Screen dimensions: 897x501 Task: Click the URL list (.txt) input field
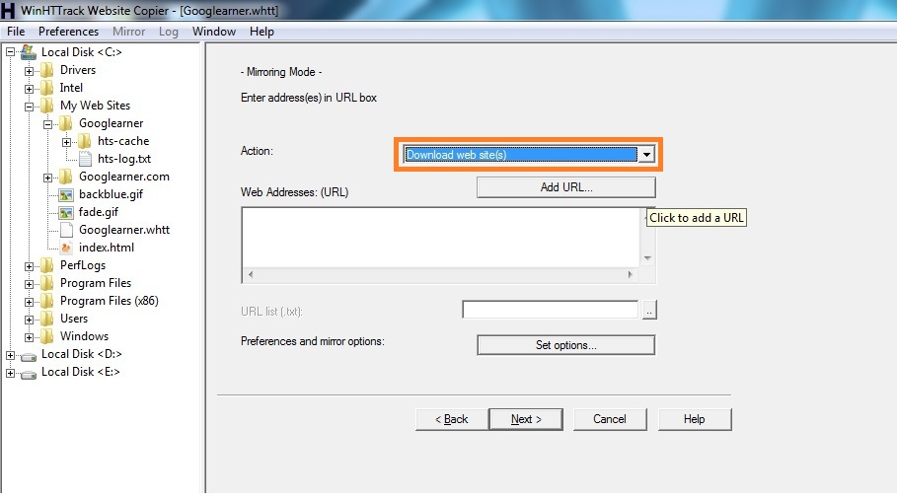pyautogui.click(x=551, y=310)
